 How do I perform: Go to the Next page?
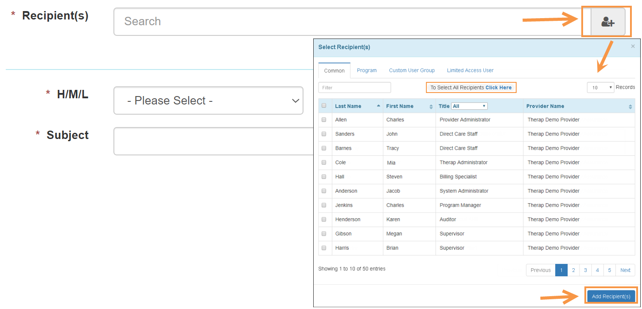pos(625,270)
